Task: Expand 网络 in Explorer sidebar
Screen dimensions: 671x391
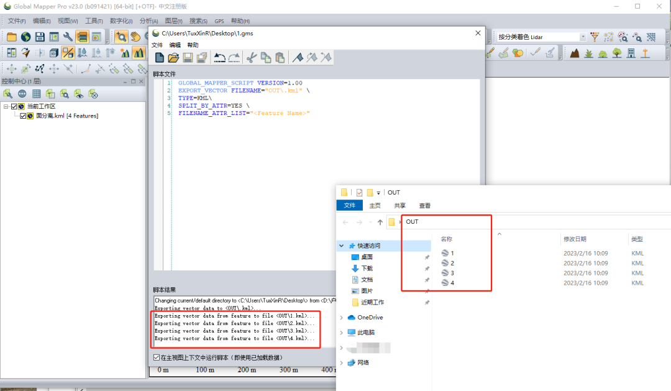Action: pos(342,363)
